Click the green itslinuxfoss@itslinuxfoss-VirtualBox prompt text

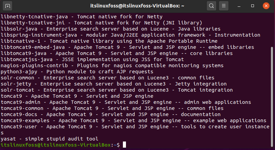tap(56, 145)
